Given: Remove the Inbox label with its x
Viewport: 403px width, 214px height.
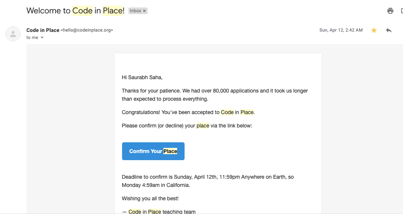Looking at the screenshot, I should tap(144, 11).
